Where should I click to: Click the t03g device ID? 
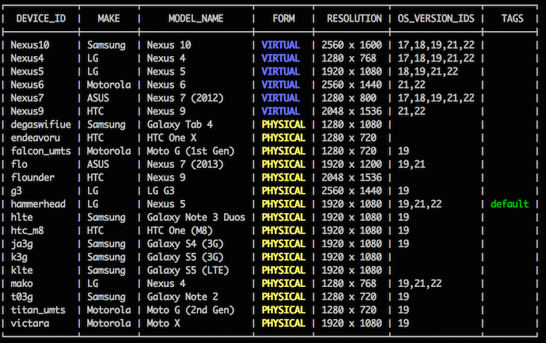[x=22, y=296]
